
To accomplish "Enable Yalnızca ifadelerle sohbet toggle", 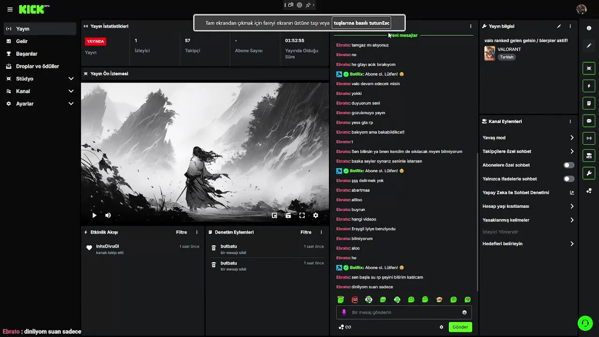I will pyautogui.click(x=569, y=179).
